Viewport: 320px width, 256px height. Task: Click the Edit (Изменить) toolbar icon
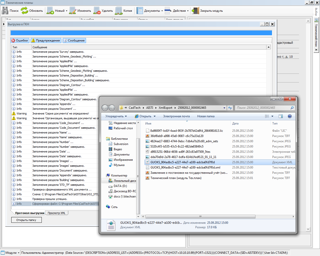tap(72, 10)
